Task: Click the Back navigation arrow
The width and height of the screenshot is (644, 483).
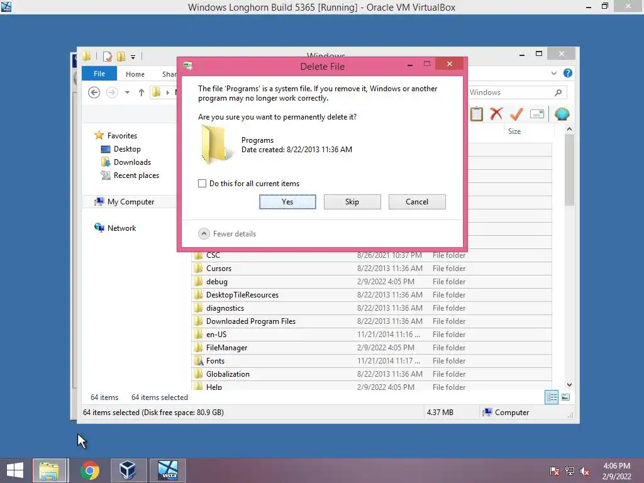Action: (x=94, y=92)
